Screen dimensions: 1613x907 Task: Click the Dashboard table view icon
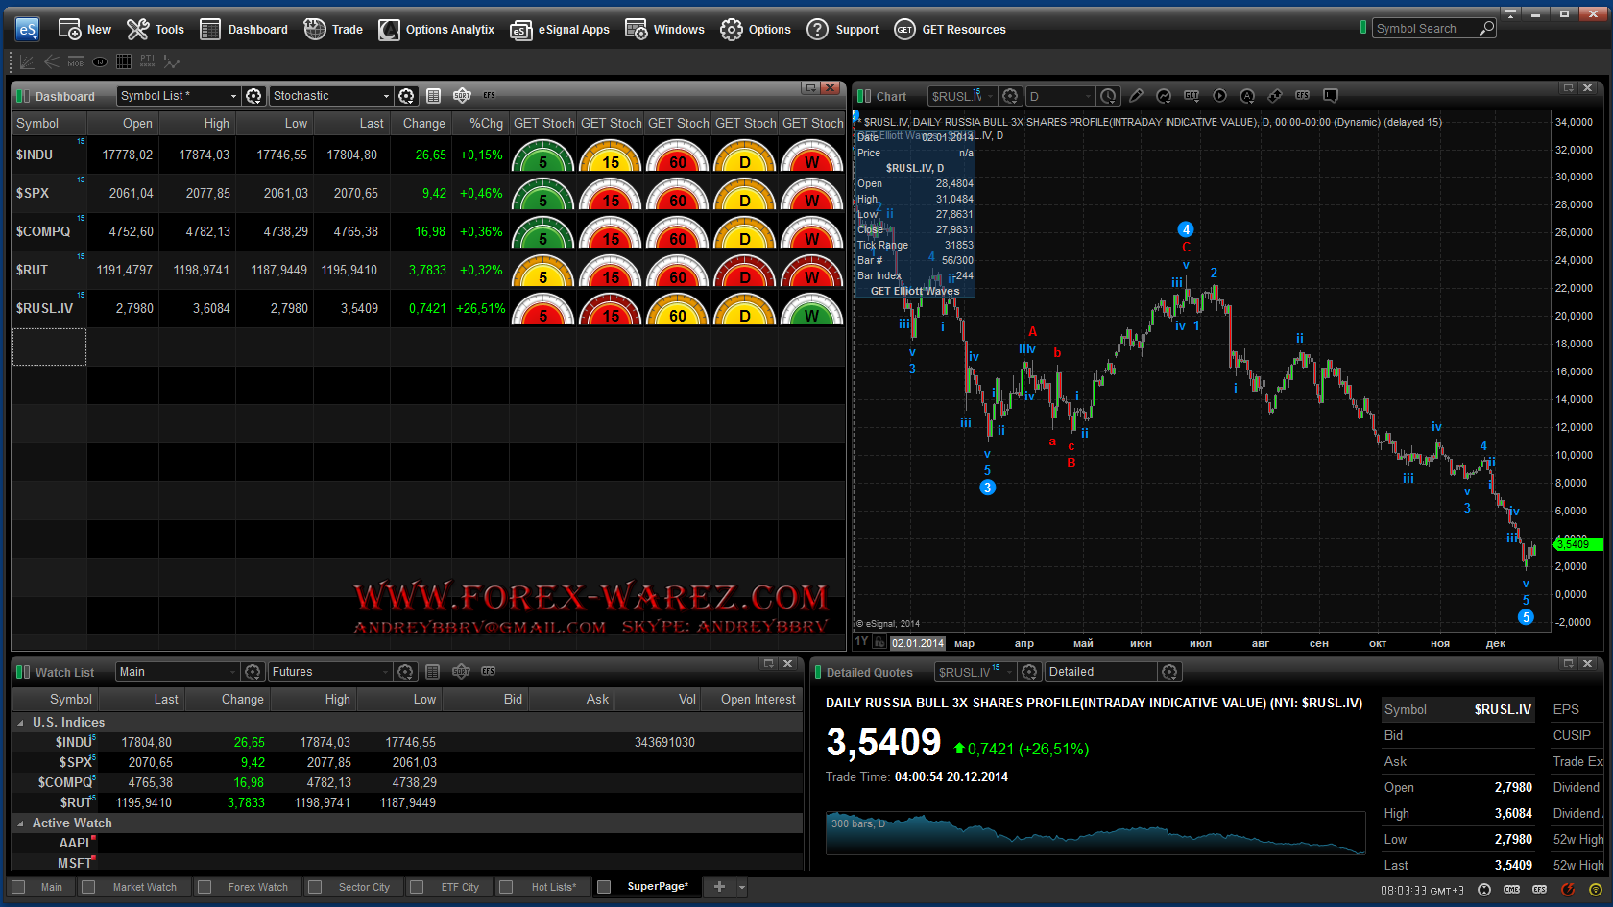click(x=434, y=96)
